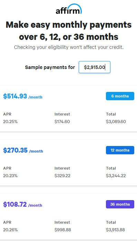Click the Affirm logo
Viewport: 137px width, 241px height.
(x=69, y=9)
